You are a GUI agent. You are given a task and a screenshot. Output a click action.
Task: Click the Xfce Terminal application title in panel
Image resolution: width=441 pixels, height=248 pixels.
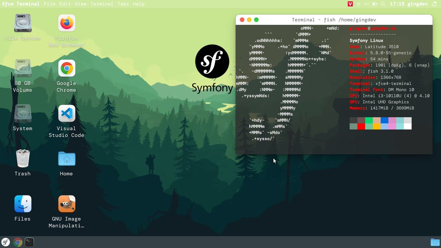(x=21, y=4)
